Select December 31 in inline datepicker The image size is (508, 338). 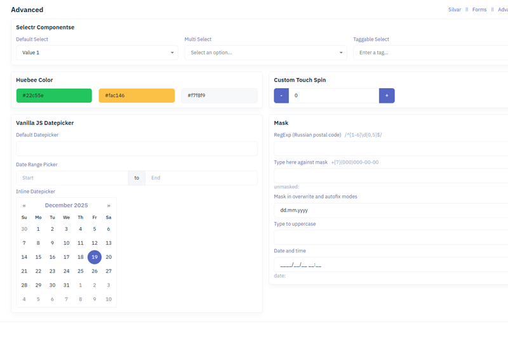click(x=67, y=285)
